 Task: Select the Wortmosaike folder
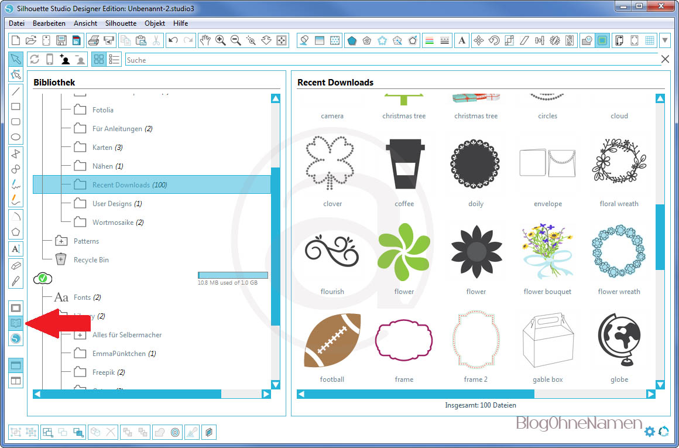pos(118,223)
